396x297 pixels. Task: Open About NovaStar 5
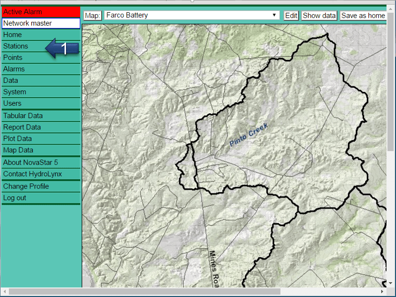pos(30,162)
